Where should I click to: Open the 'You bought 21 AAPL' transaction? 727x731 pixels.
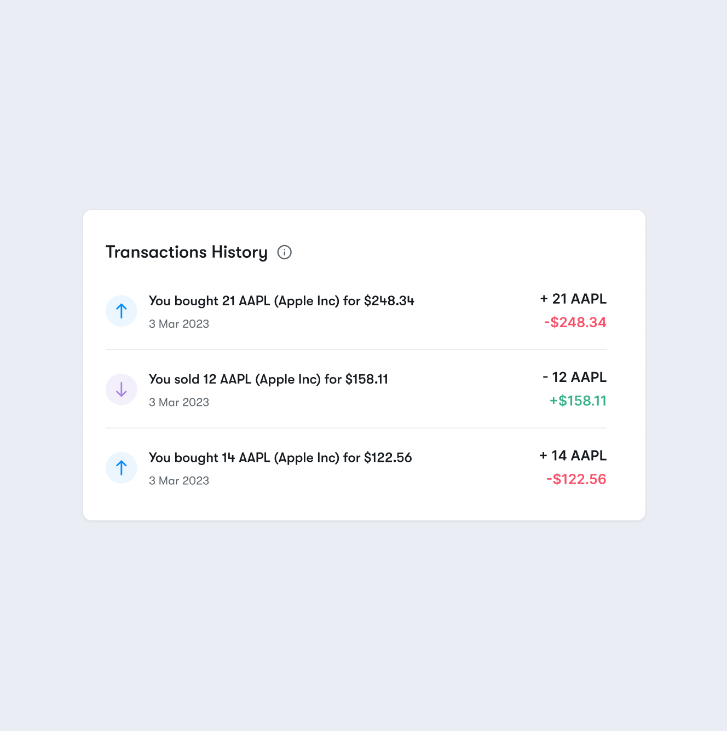pos(281,301)
